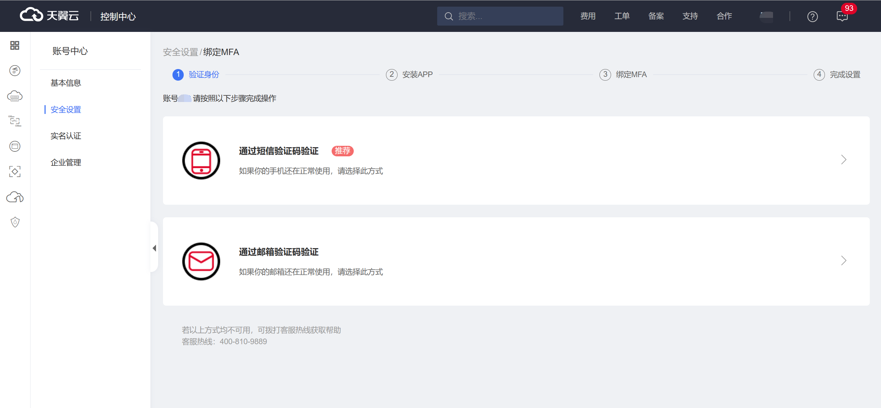Open the cloud backup icon in left rail
The image size is (881, 408).
click(x=15, y=197)
